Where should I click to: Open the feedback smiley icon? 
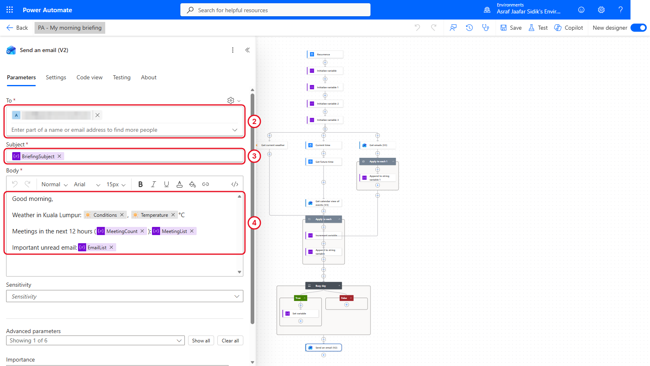tap(581, 10)
